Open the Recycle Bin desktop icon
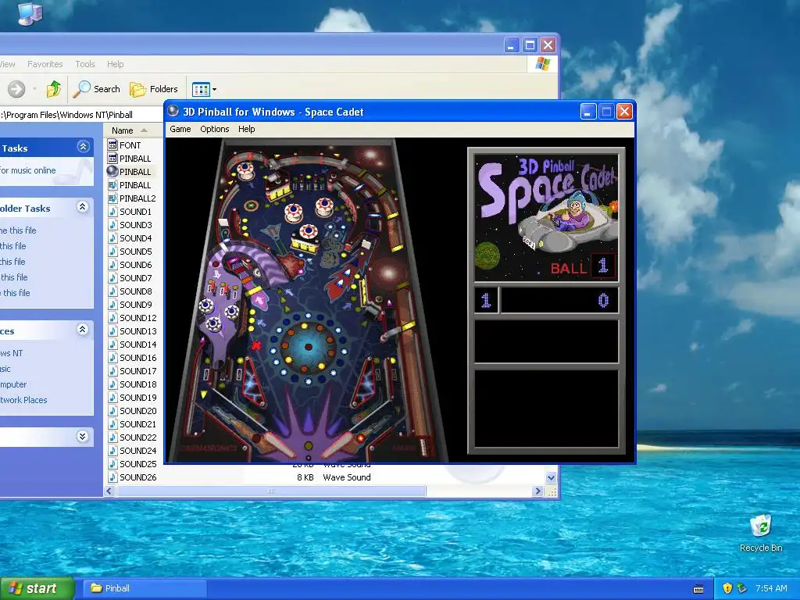This screenshot has width=800, height=600. tap(761, 533)
